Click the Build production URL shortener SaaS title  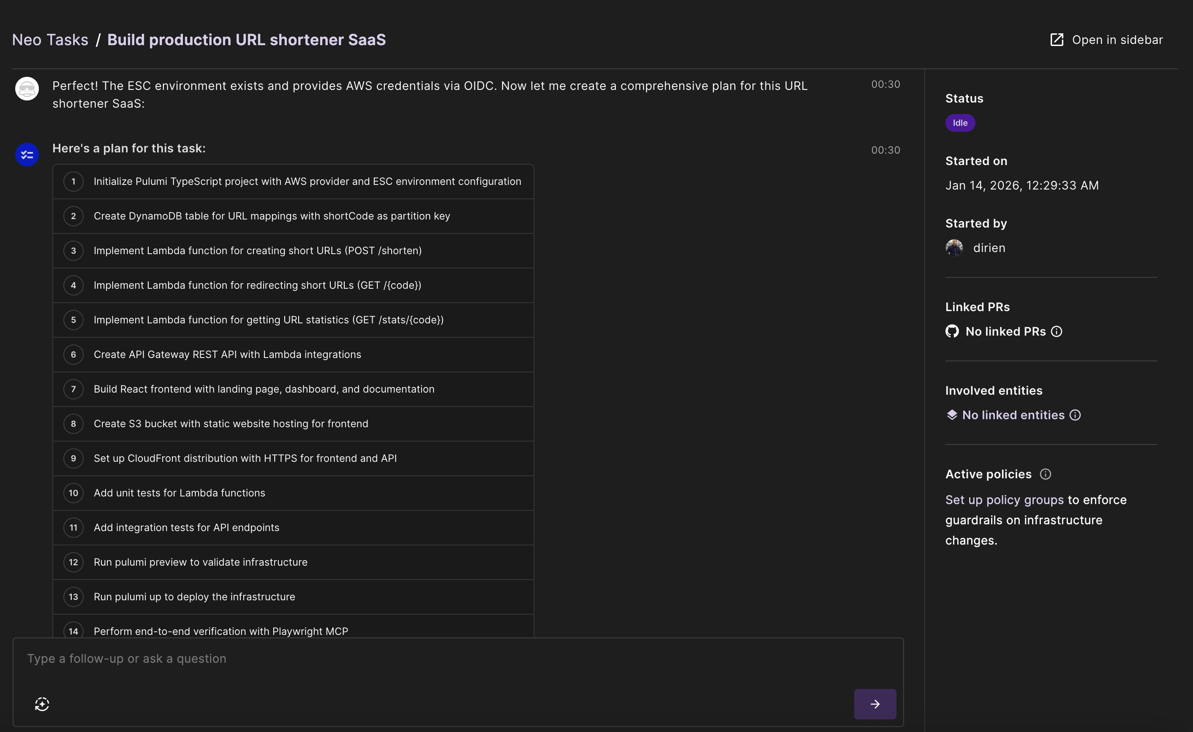pos(247,40)
